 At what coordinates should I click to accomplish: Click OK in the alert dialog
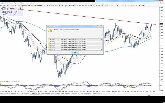[75, 52]
